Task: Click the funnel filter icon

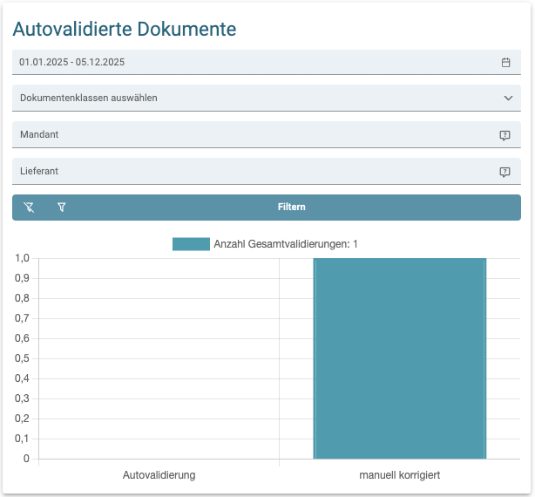Action: (61, 208)
